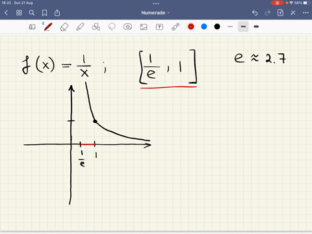This screenshot has height=234, width=312.
Task: Open the Elements sticker tool
Action: tap(127, 27)
